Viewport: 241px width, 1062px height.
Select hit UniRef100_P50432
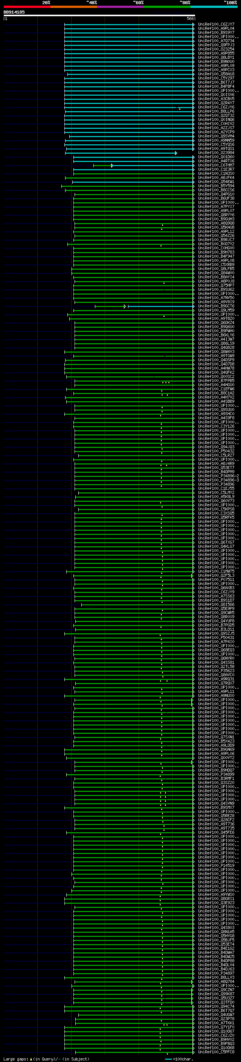pos(216,451)
